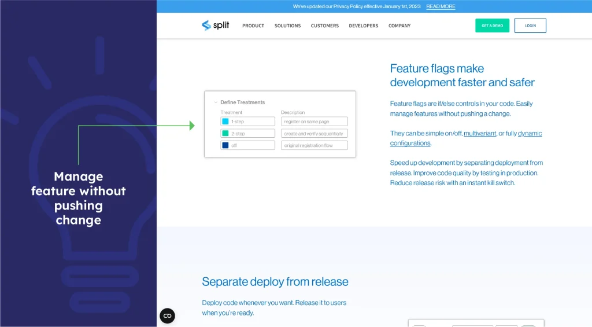Click the Split logo icon

coord(206,25)
